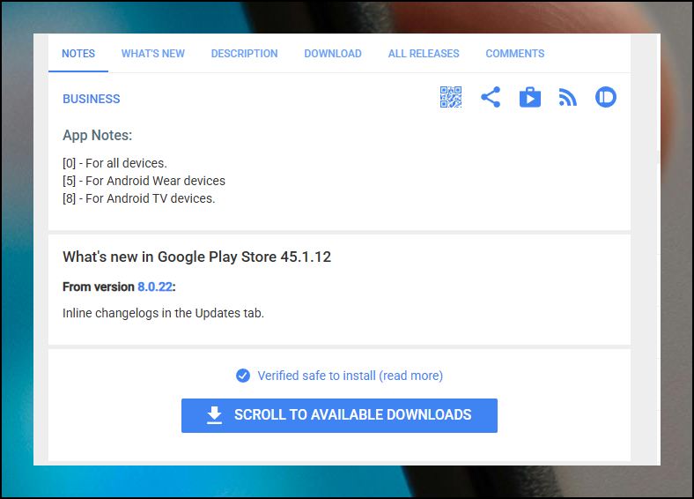The image size is (694, 499).
Task: Open the version 8.0.22 link
Action: (x=155, y=287)
